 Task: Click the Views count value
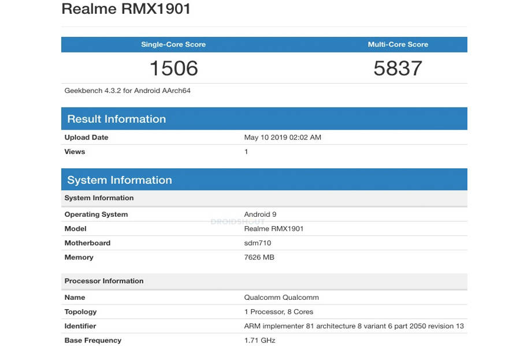(246, 152)
